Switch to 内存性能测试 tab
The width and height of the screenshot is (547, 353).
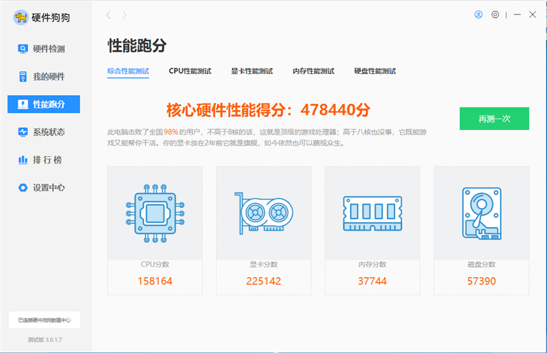pyautogui.click(x=313, y=71)
